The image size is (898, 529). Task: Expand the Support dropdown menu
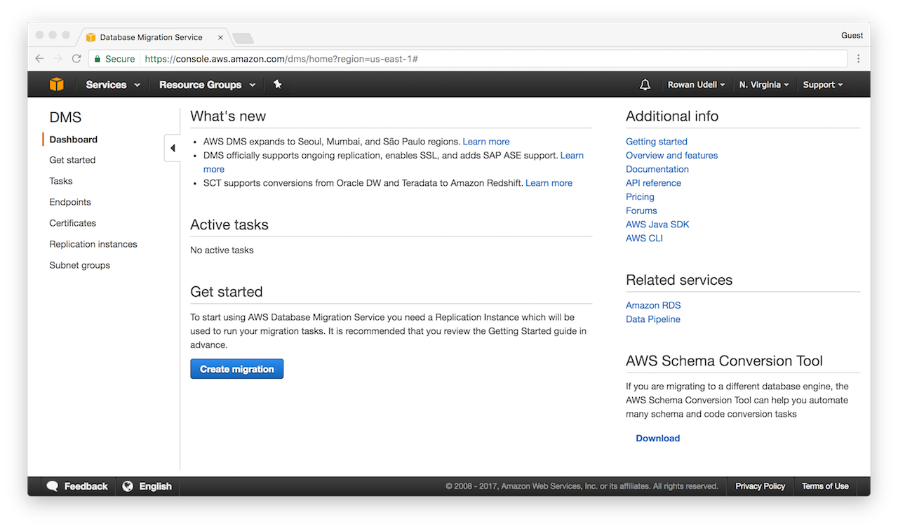tap(823, 84)
